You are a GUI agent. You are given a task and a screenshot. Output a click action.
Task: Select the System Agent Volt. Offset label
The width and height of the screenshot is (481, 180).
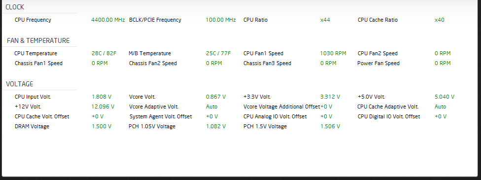pyautogui.click(x=161, y=116)
